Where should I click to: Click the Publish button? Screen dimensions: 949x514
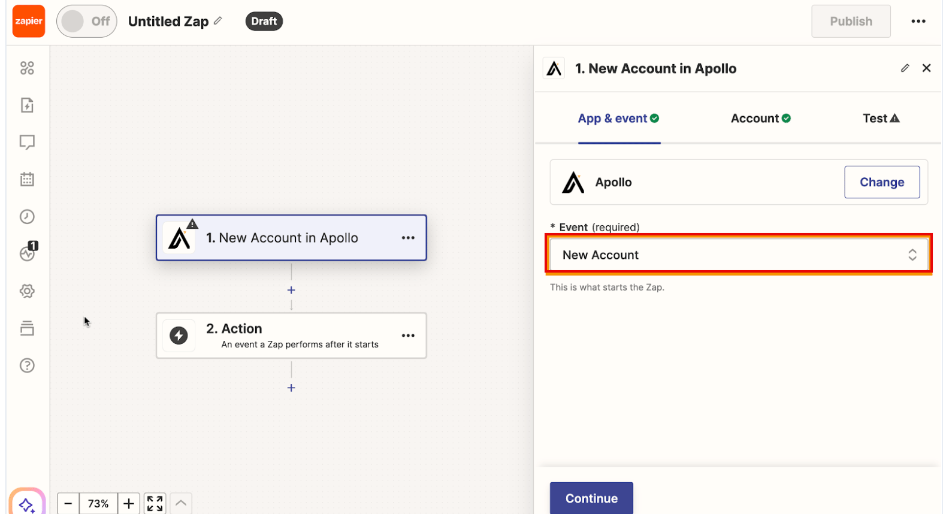[x=851, y=22]
